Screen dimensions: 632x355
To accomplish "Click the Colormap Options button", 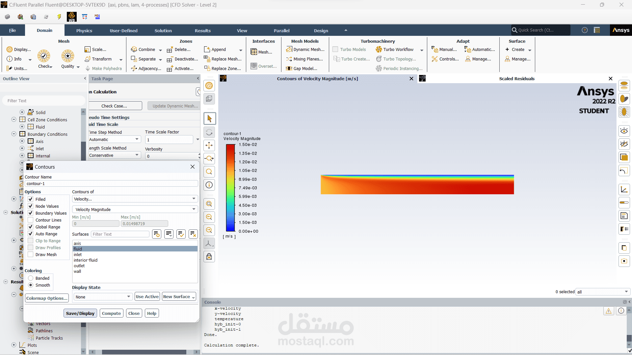I will [47, 298].
